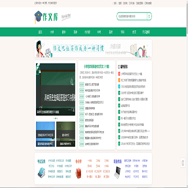Open the 初中 tab in green navigation bar
The image size is (188, 188).
[x=64, y=32]
